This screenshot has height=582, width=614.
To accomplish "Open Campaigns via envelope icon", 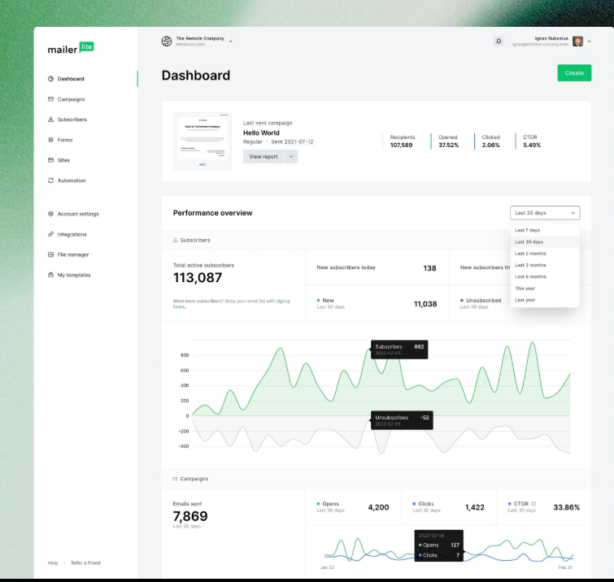I will tap(50, 99).
